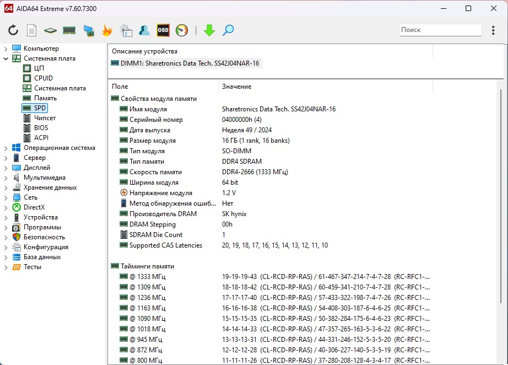The height and width of the screenshot is (365, 508).
Task: Click the Конфигурация gears icon
Action: 17,247
